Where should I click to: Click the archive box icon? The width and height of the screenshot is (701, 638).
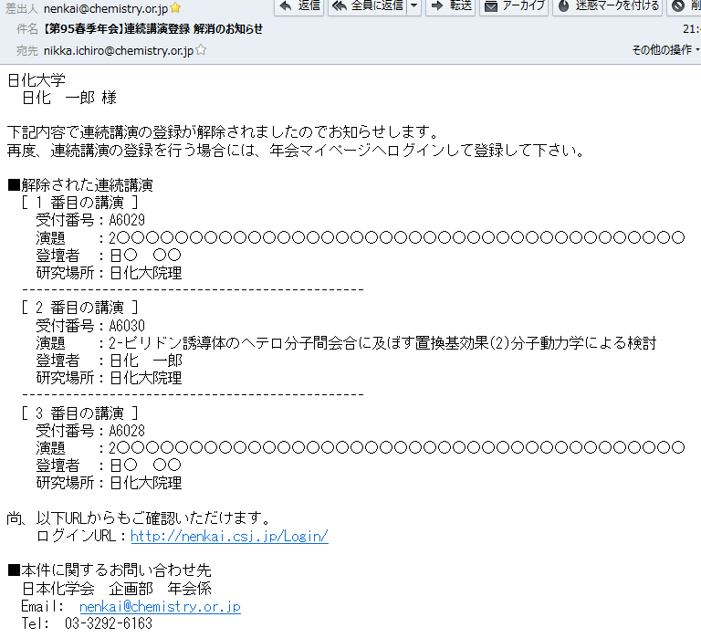tap(490, 6)
